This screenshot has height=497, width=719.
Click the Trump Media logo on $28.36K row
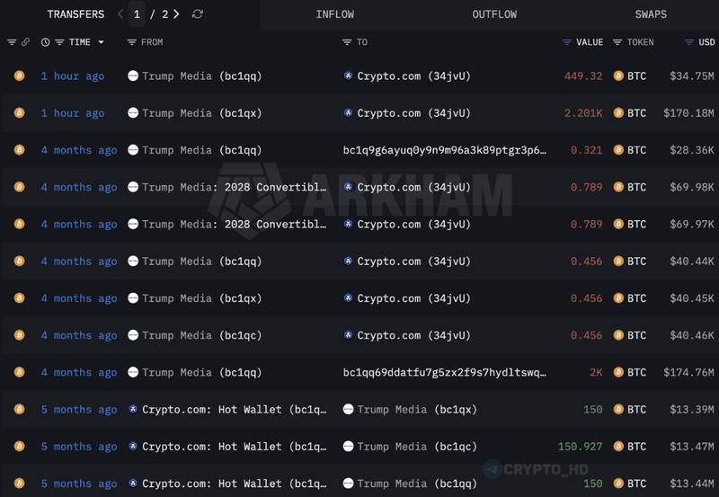point(133,150)
